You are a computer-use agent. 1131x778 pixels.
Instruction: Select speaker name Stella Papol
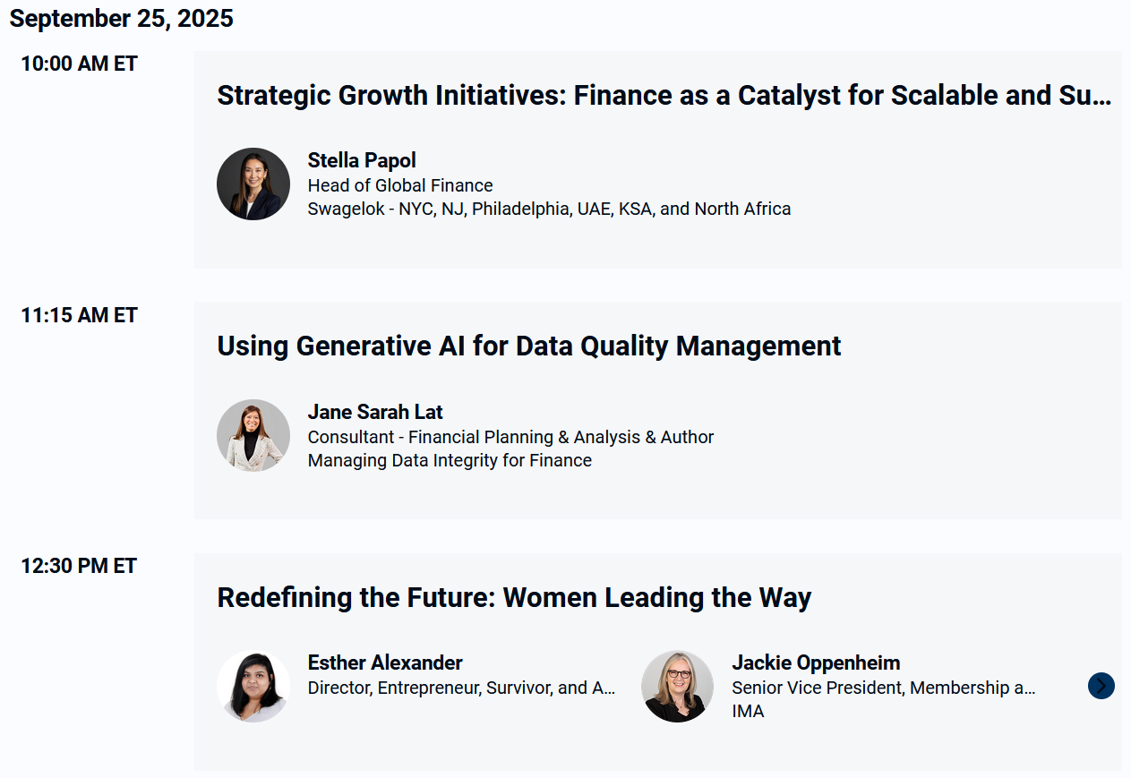(362, 160)
